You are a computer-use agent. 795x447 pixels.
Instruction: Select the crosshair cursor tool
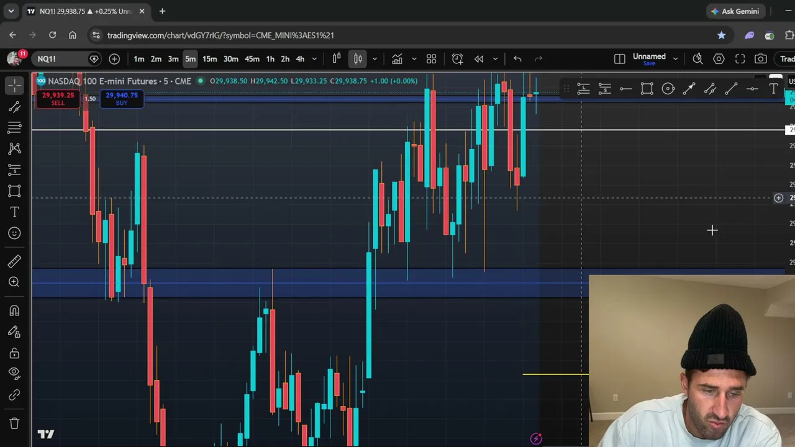(14, 85)
